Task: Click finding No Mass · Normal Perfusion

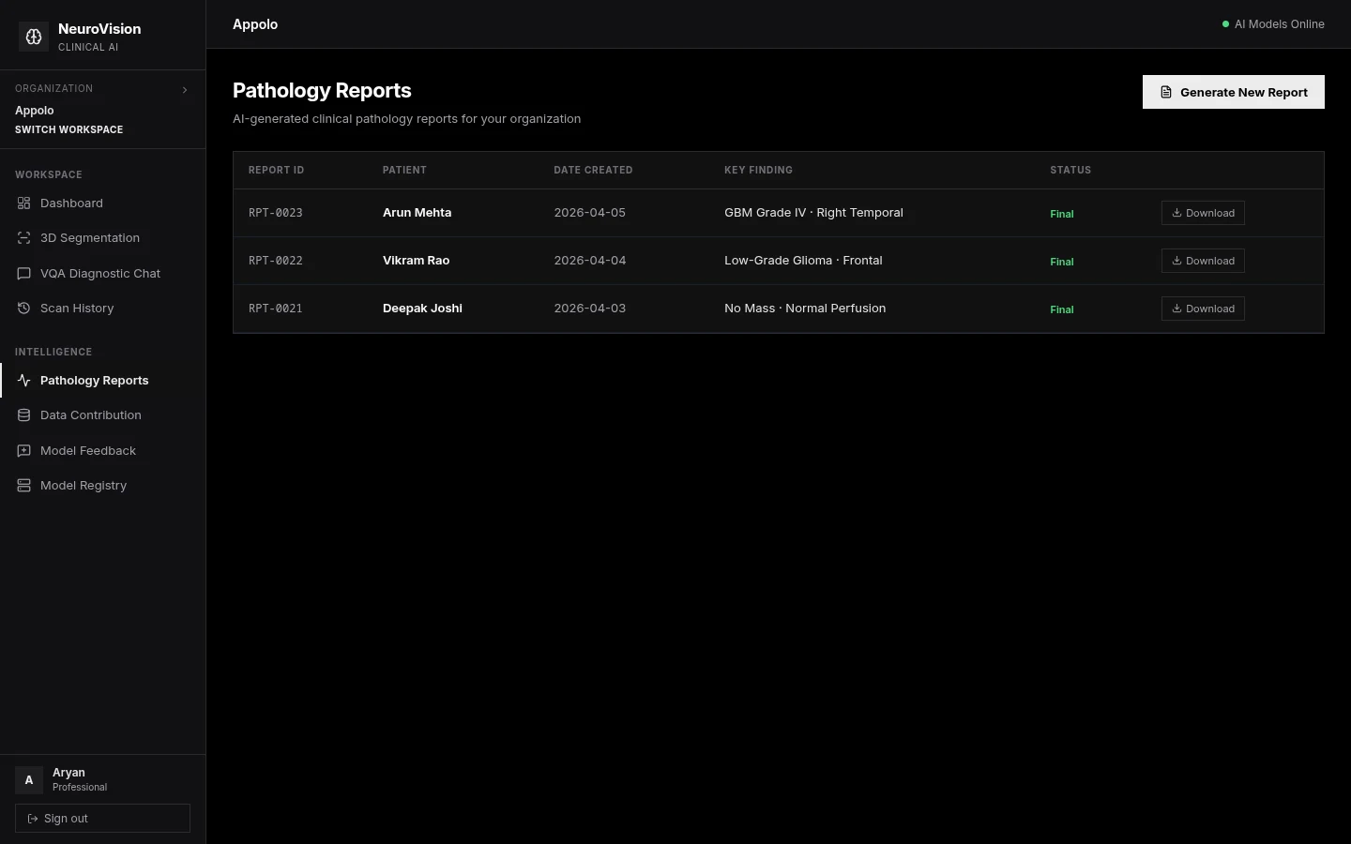Action: point(805,309)
